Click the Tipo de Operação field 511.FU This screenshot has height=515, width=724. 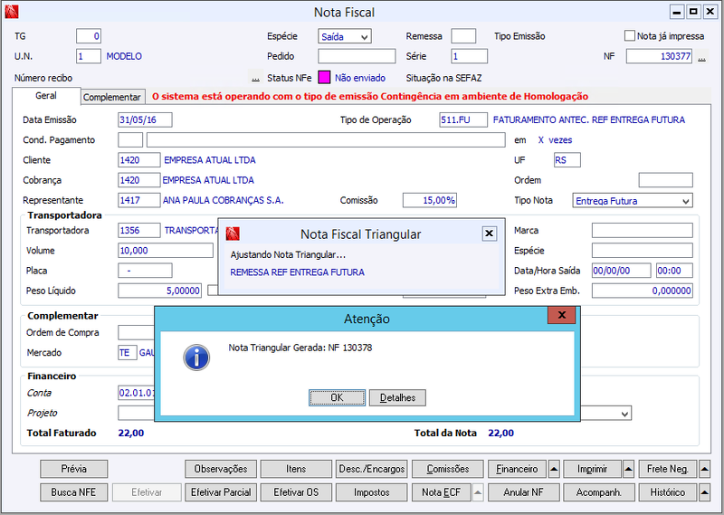[x=463, y=119]
